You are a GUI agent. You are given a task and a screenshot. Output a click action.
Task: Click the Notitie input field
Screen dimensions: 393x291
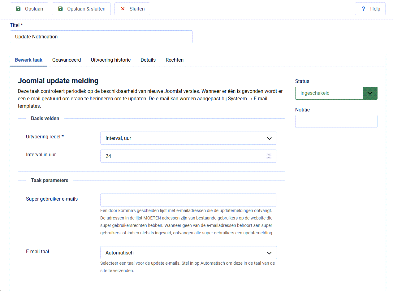(x=336, y=121)
